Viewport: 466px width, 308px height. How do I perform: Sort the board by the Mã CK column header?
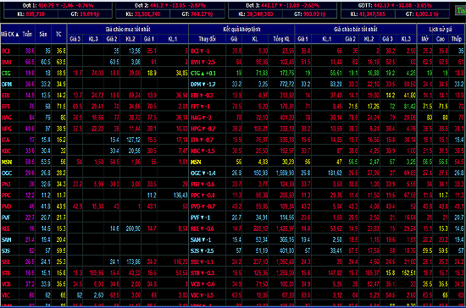[10, 34]
